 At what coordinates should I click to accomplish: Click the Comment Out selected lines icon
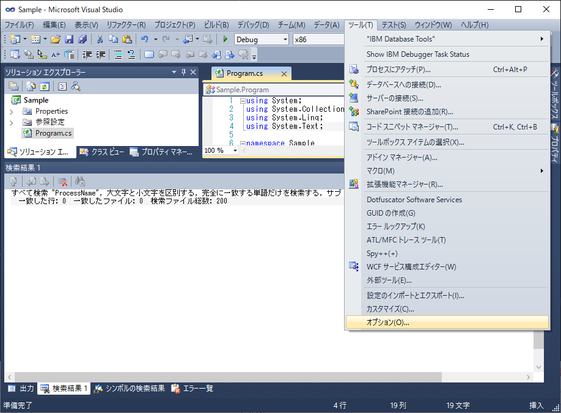[x=117, y=54]
